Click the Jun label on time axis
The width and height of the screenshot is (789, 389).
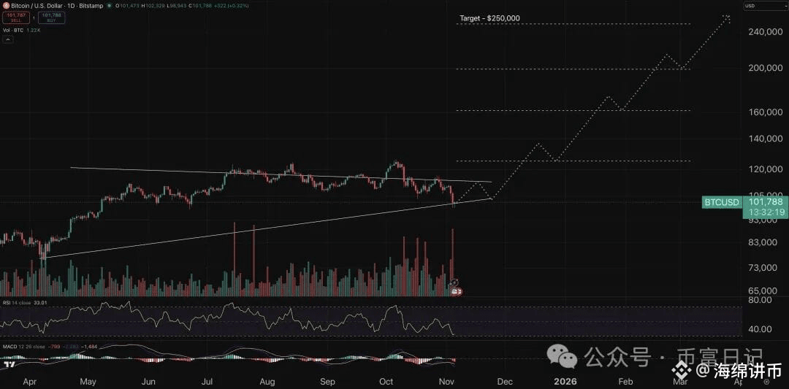point(148,382)
